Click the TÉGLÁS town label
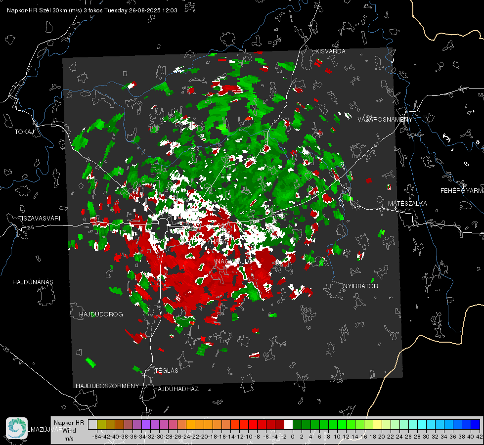This screenshot has width=484, height=445. [x=167, y=370]
